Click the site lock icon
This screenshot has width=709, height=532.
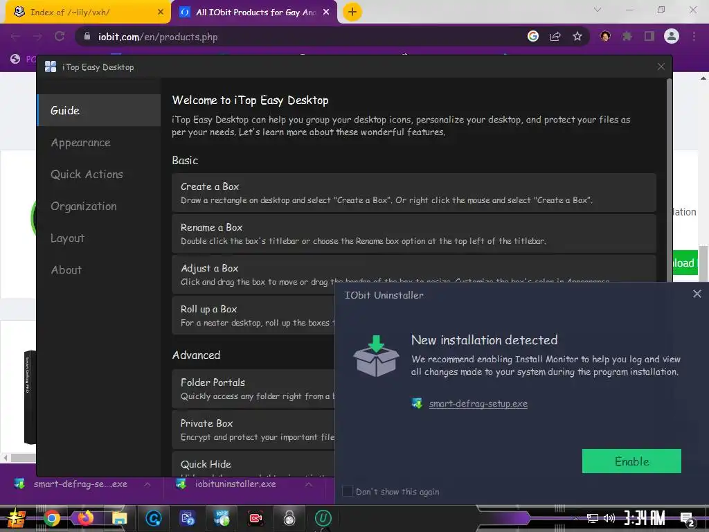click(87, 36)
